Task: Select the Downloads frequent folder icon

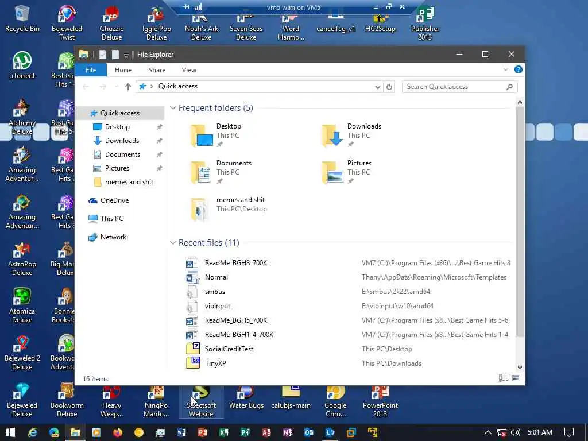Action: [x=332, y=136]
